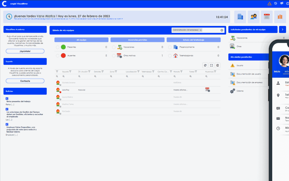
Task: Click the Telemarbajando house icon
Action: [175, 55]
